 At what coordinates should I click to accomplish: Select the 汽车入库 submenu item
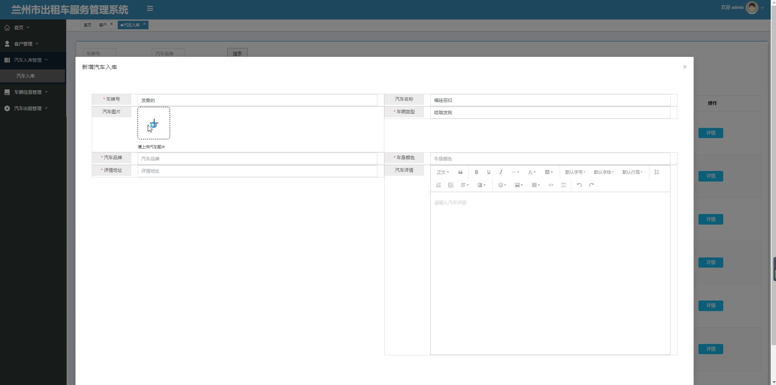(x=32, y=76)
